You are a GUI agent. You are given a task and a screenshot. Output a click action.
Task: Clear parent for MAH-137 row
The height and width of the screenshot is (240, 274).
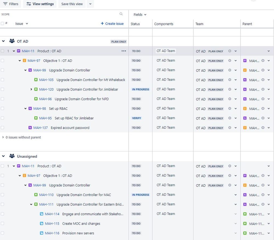pos(263,128)
